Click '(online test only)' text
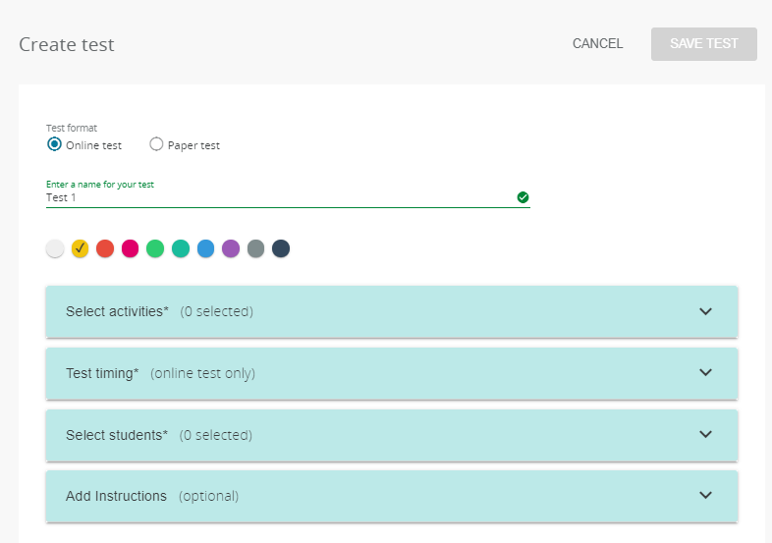The width and height of the screenshot is (772, 543). [203, 374]
